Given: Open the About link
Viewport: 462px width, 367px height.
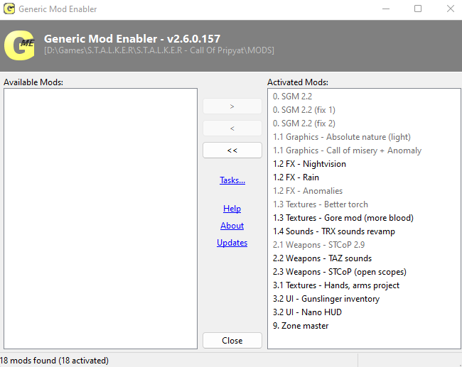Looking at the screenshot, I should [232, 226].
